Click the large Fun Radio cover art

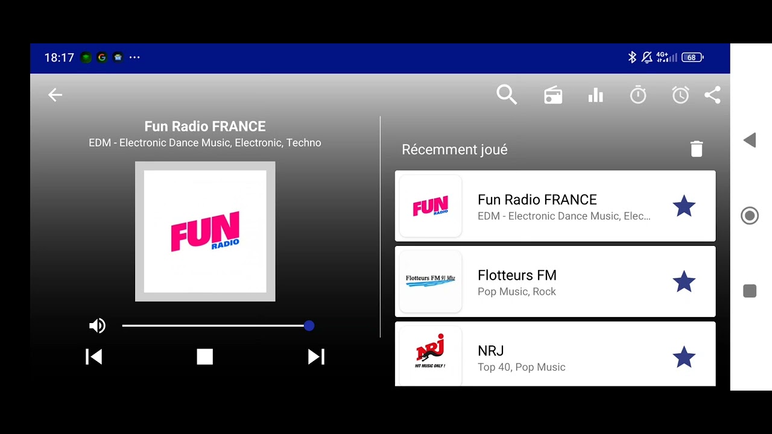click(x=205, y=231)
